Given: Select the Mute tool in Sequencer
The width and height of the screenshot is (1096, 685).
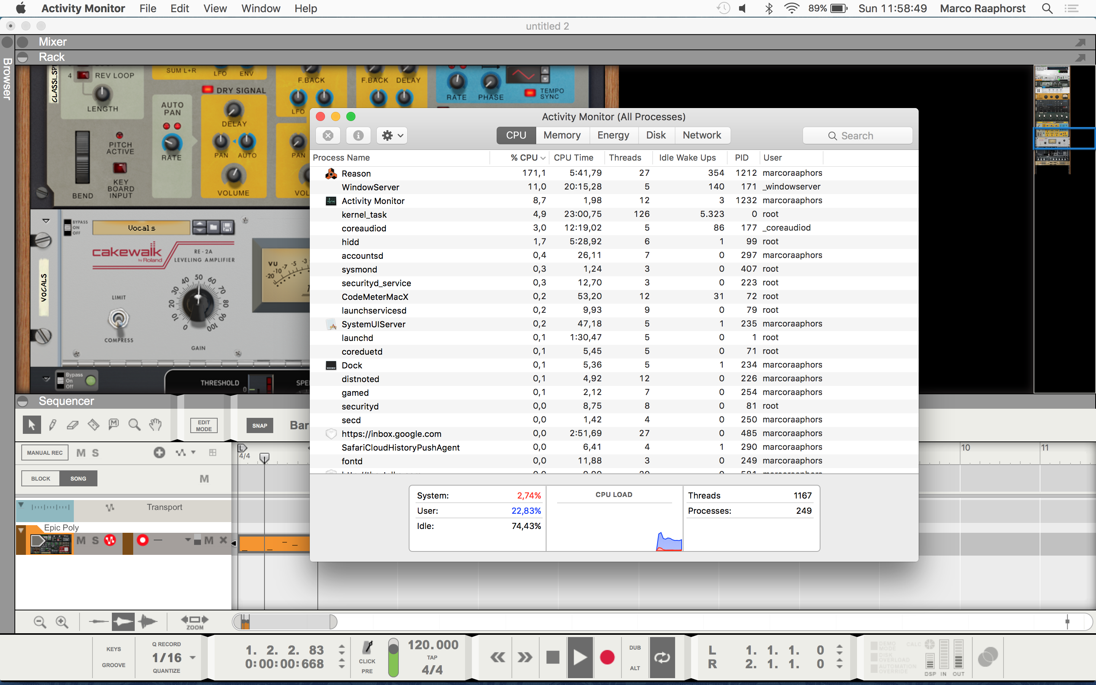Looking at the screenshot, I should (x=114, y=424).
